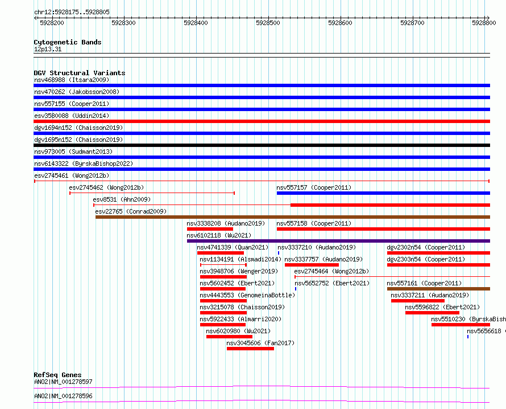Open nsv1134191 (Alsmadi2014) label
Viewport: 506px width, 409px height.
[x=240, y=259]
